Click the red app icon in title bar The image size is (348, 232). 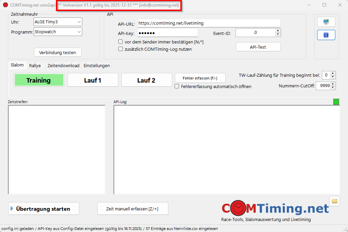pyautogui.click(x=5, y=5)
